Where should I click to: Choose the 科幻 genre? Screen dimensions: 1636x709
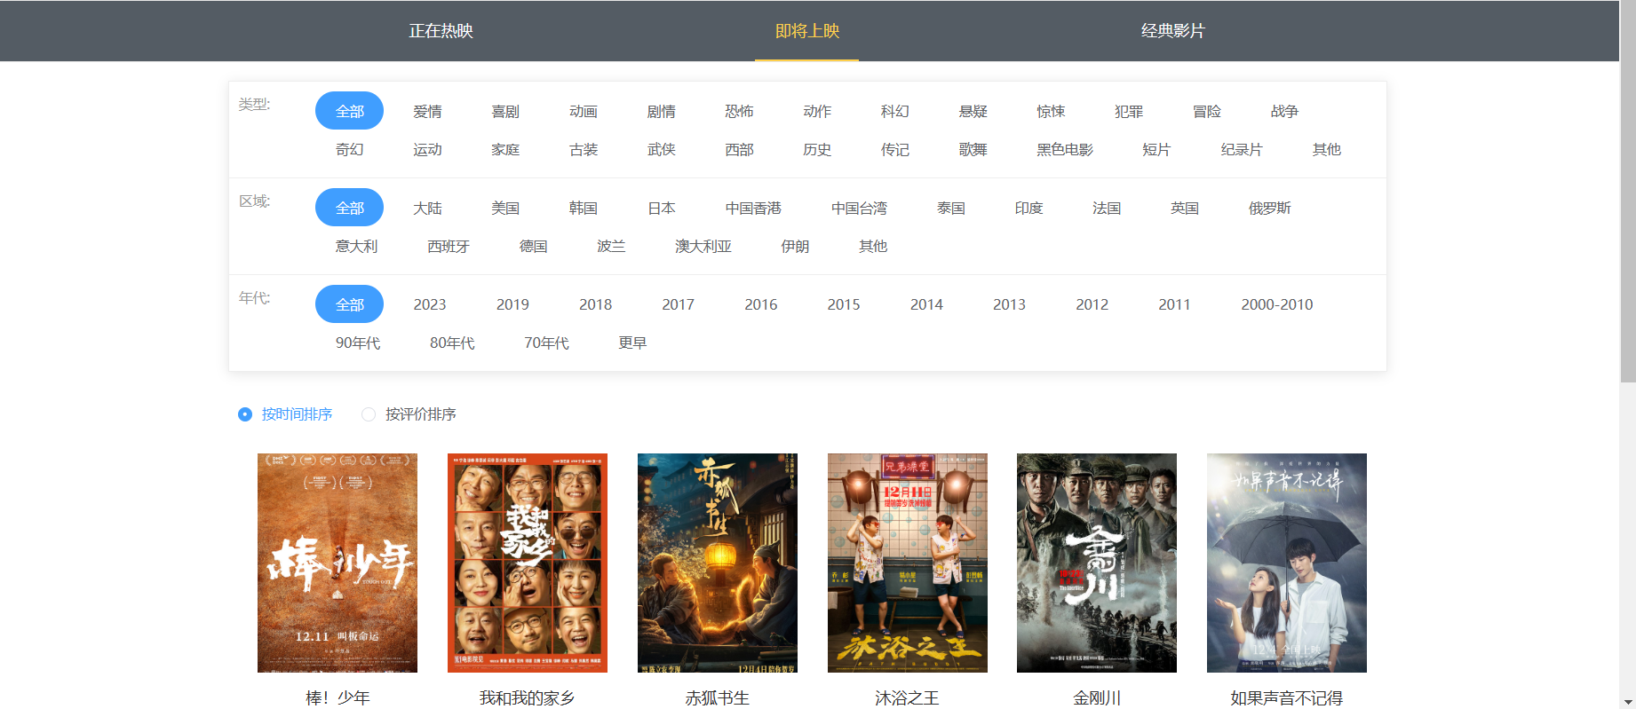(x=895, y=111)
